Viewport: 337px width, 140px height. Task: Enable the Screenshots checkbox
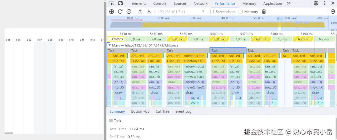pos(212,12)
